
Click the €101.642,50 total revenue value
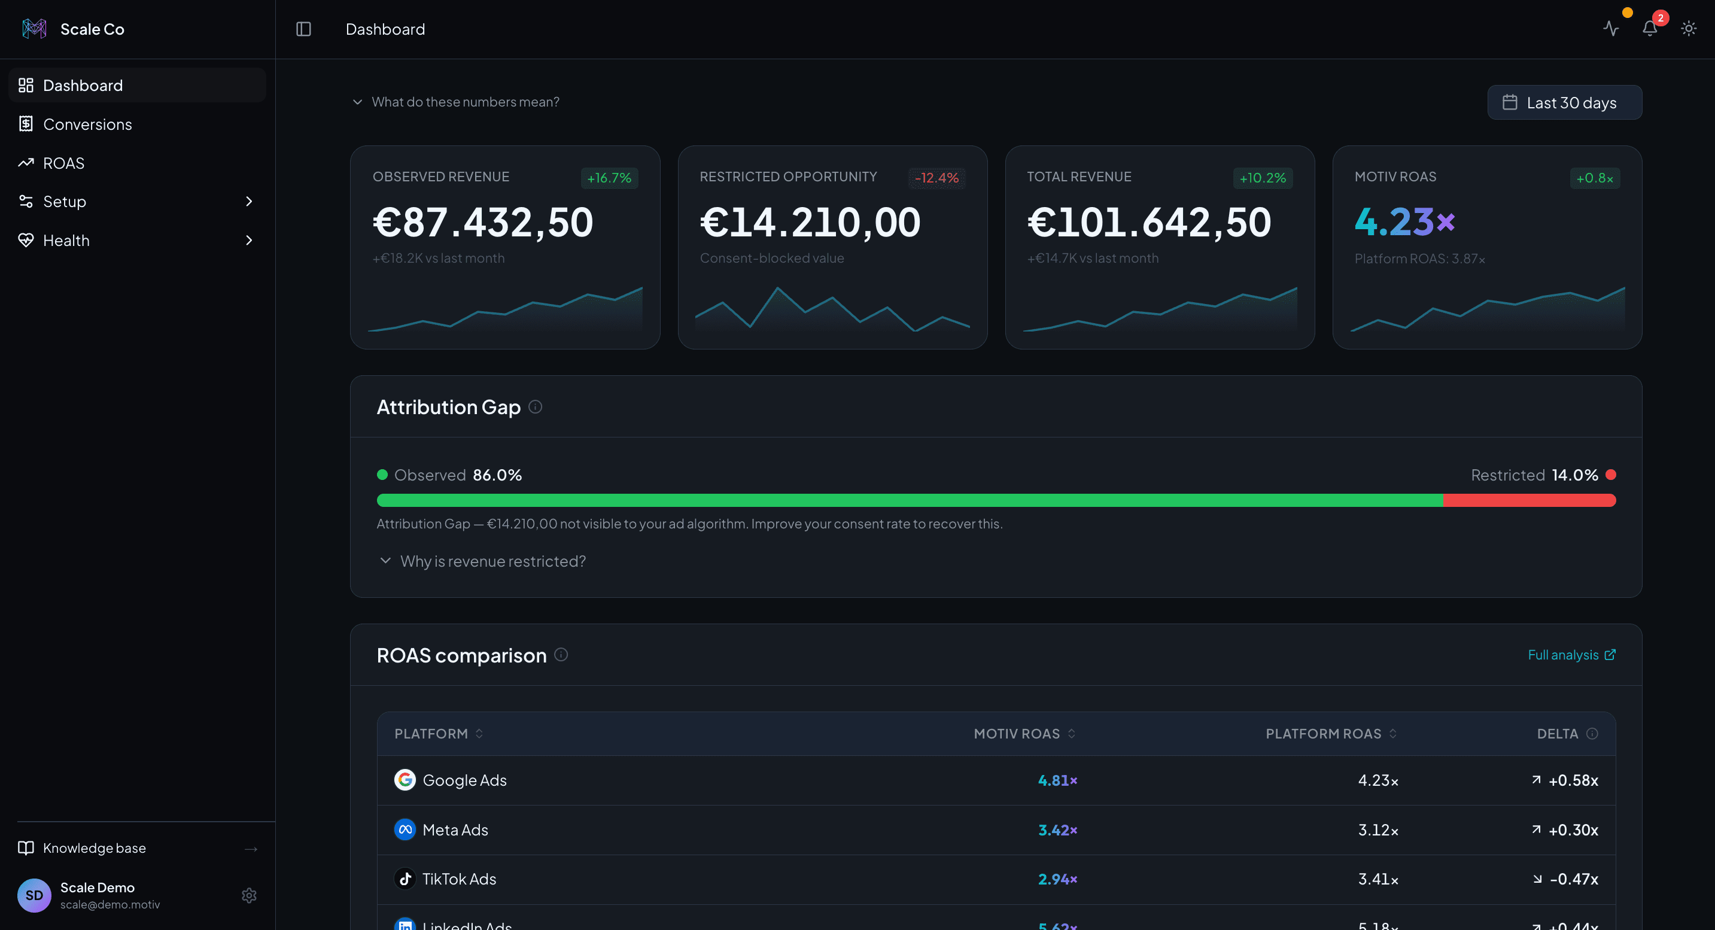[x=1150, y=223]
